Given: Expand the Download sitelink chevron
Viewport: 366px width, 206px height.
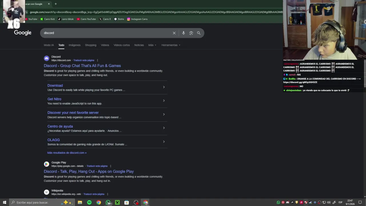Looking at the screenshot, I should click(164, 87).
